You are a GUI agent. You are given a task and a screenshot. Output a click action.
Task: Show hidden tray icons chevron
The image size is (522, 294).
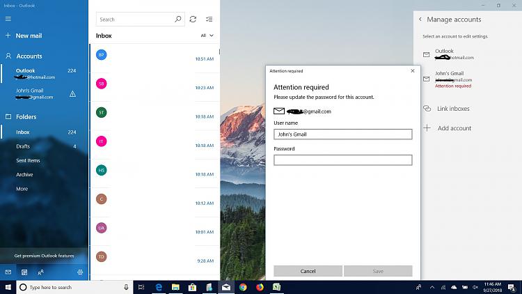[432, 287]
